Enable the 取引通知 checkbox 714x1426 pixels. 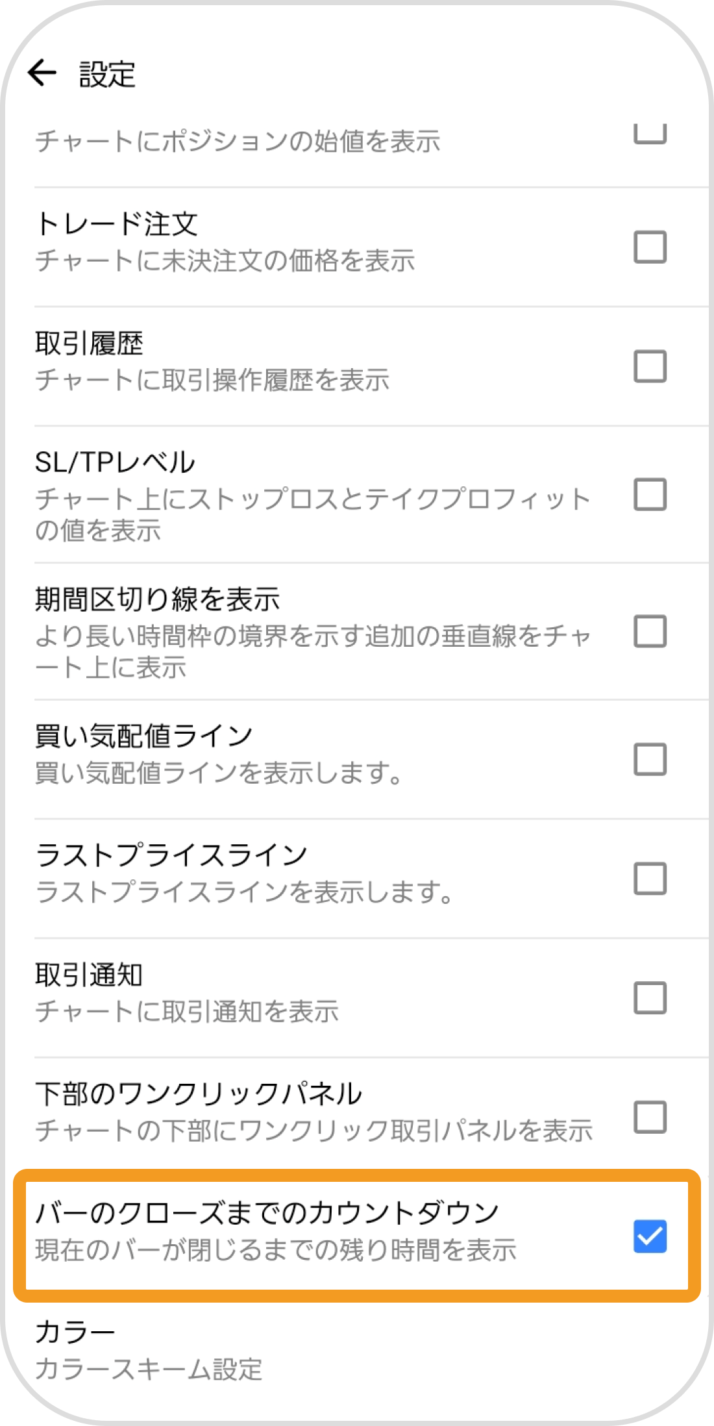pyautogui.click(x=650, y=997)
